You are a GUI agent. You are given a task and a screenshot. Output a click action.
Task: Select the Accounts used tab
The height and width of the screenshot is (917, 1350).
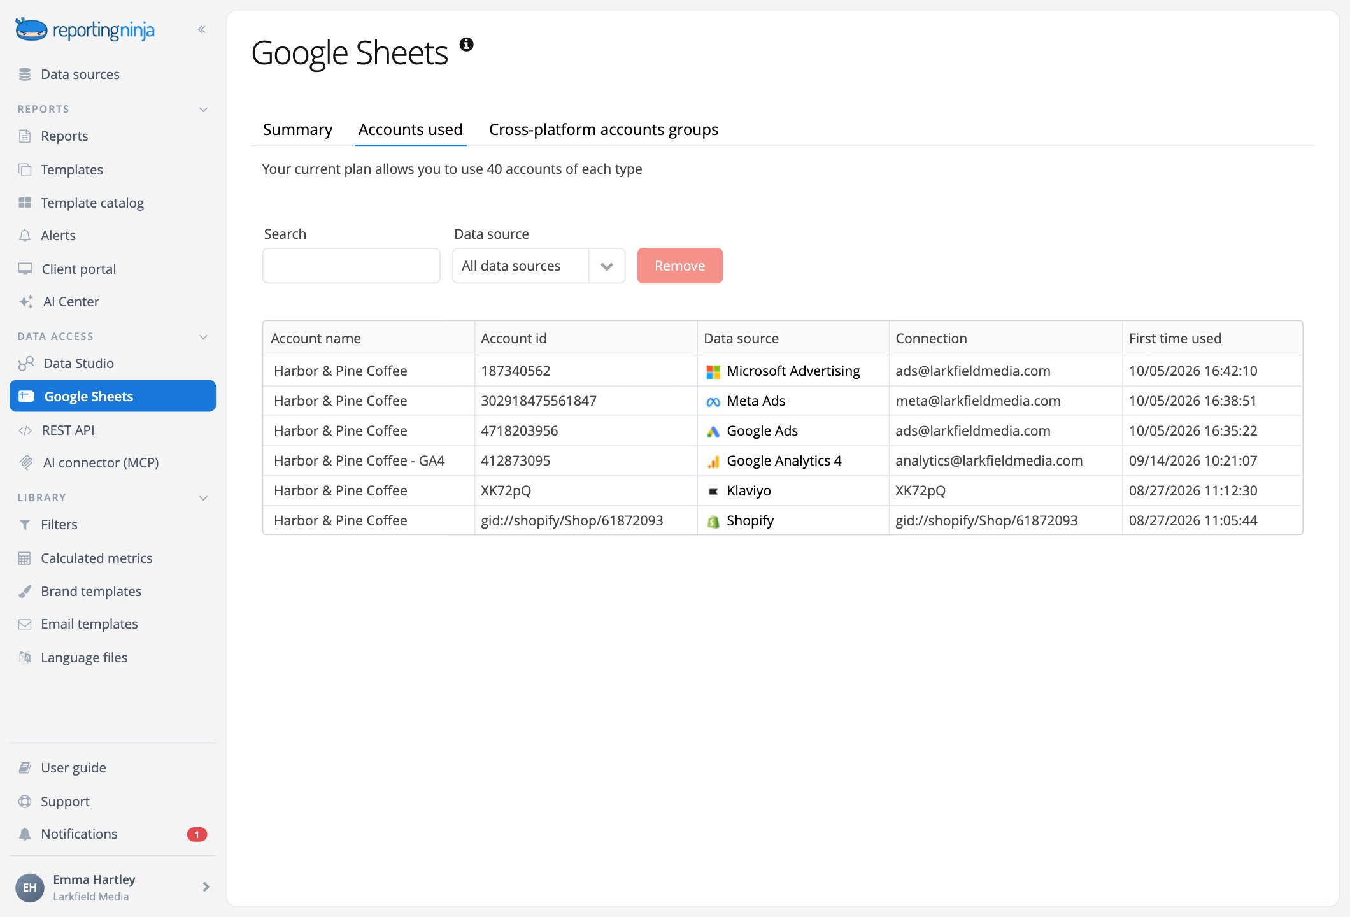[x=410, y=129]
